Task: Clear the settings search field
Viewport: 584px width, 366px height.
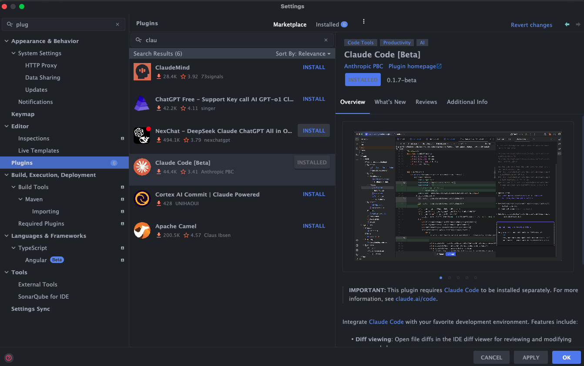Action: click(x=117, y=24)
